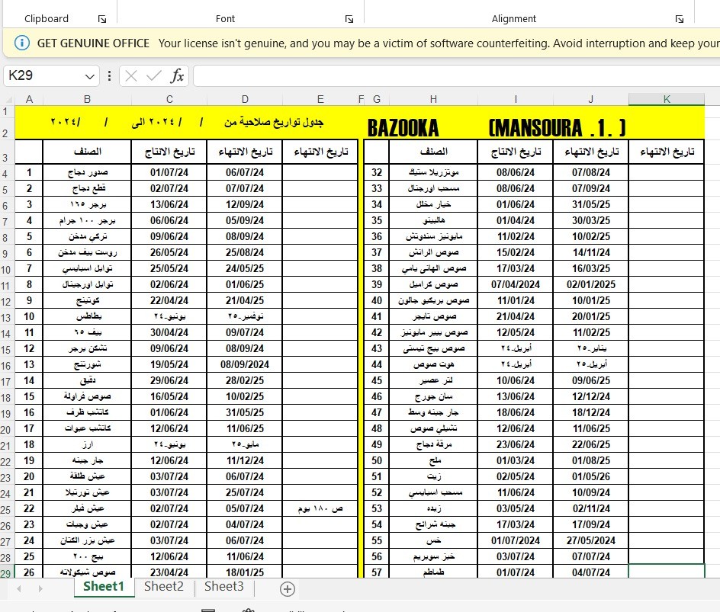The image size is (720, 612).
Task: Click cell 24/05/25 in column D
Action: (x=245, y=268)
